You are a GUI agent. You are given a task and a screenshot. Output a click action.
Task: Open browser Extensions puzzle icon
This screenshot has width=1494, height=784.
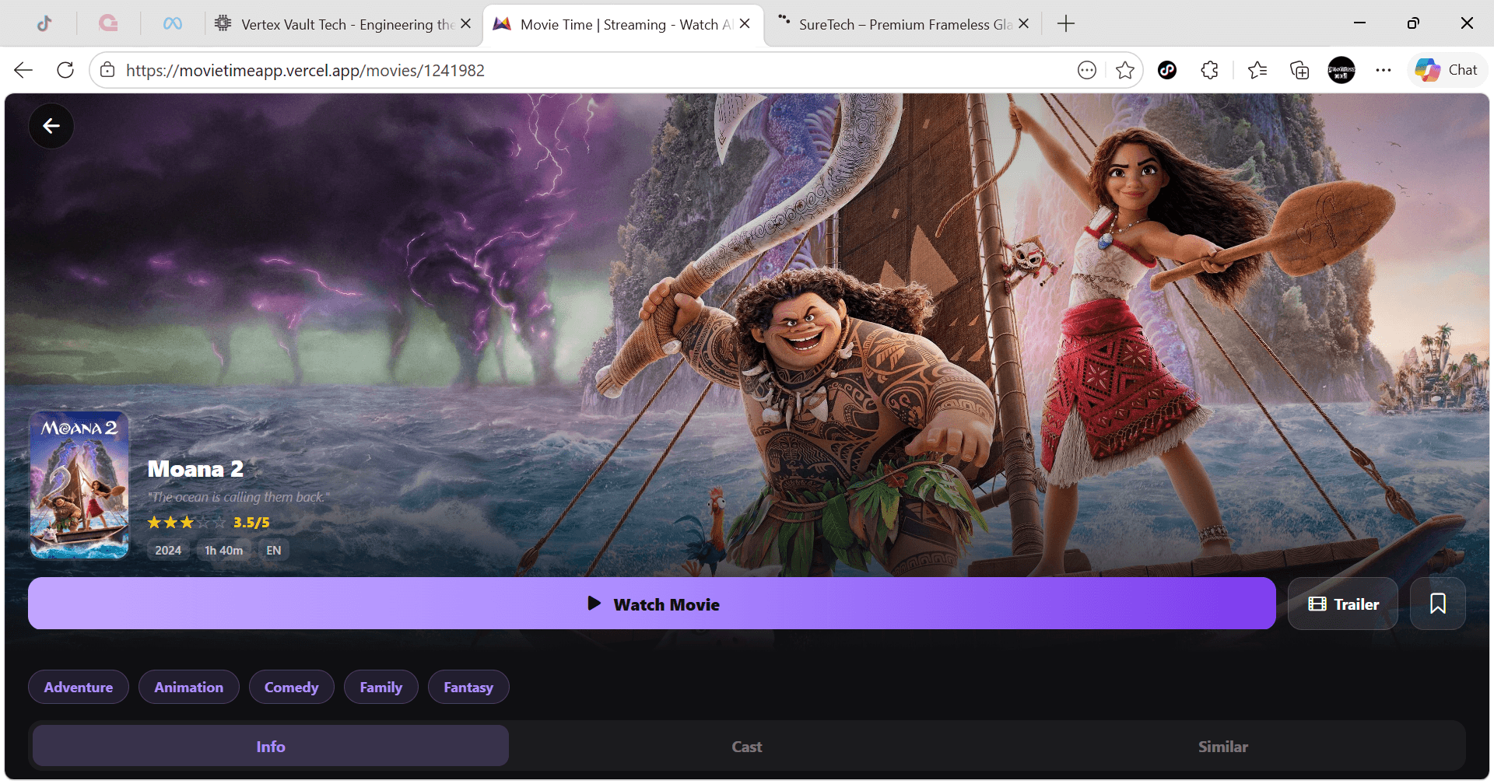click(x=1209, y=70)
